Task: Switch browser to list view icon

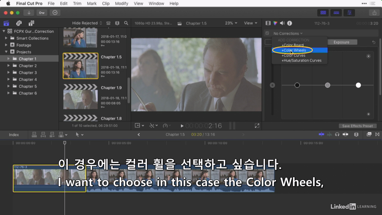Action: pos(108,23)
